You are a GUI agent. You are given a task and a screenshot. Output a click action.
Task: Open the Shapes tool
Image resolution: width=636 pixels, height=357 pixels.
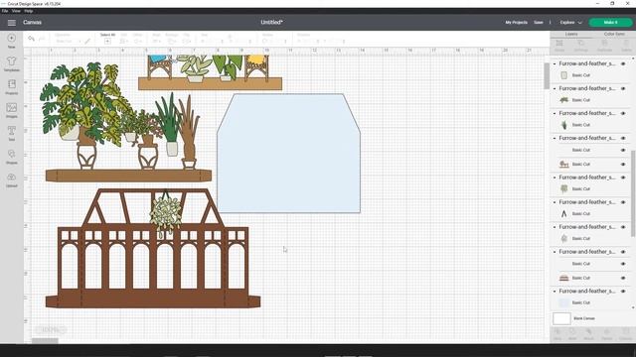11,157
